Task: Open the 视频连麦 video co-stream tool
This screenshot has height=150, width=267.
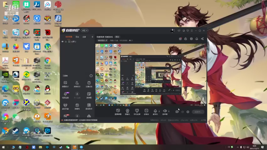Action: pos(65,95)
